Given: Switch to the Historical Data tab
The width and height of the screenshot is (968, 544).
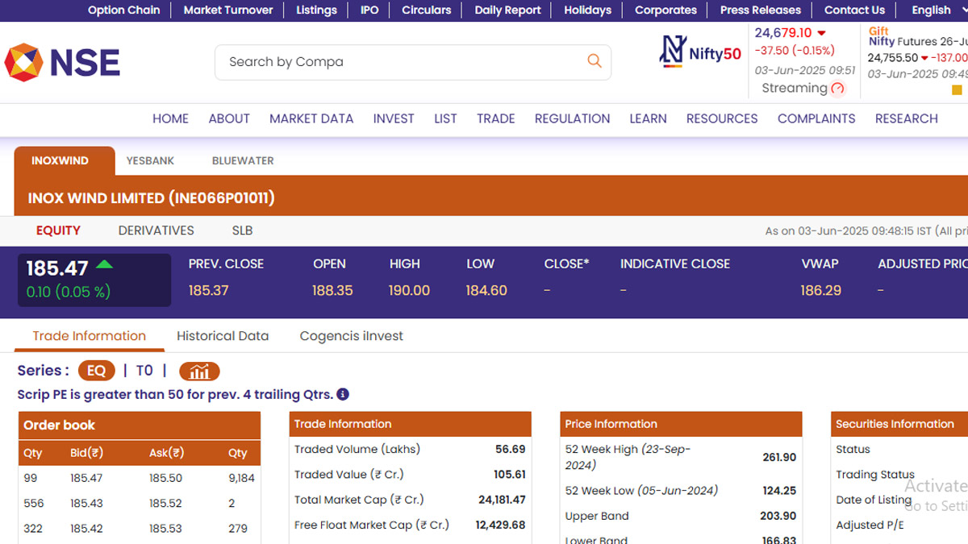Looking at the screenshot, I should pos(223,336).
